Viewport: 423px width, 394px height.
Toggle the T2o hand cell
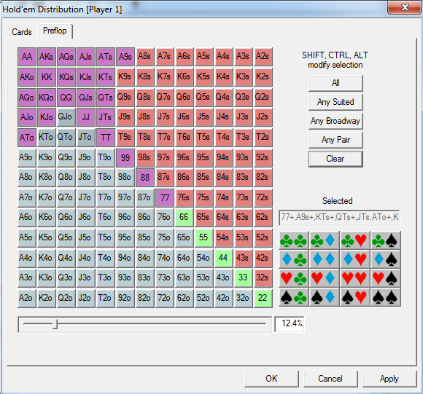(x=106, y=298)
